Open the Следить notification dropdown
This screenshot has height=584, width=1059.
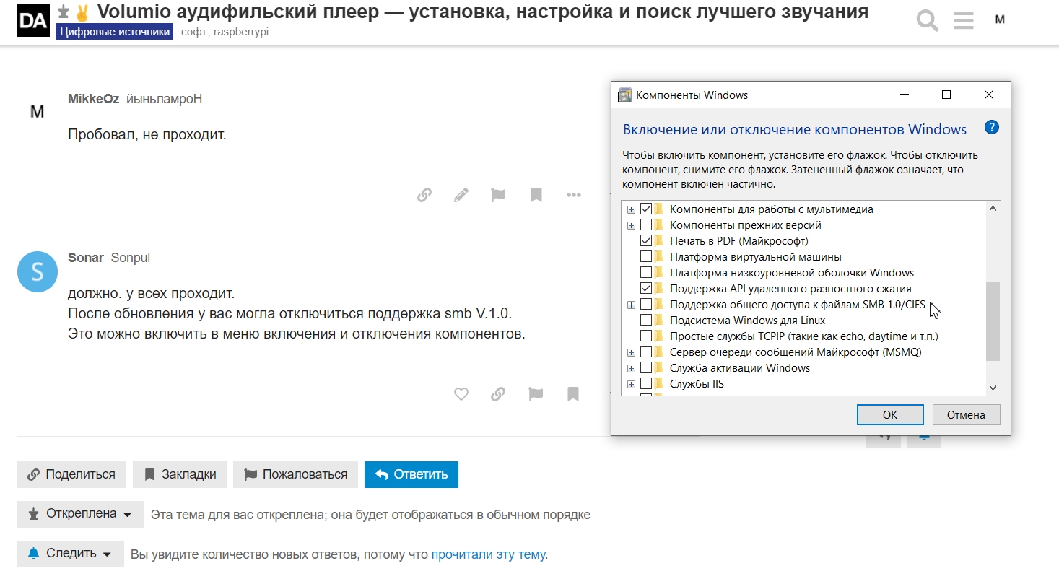(70, 554)
